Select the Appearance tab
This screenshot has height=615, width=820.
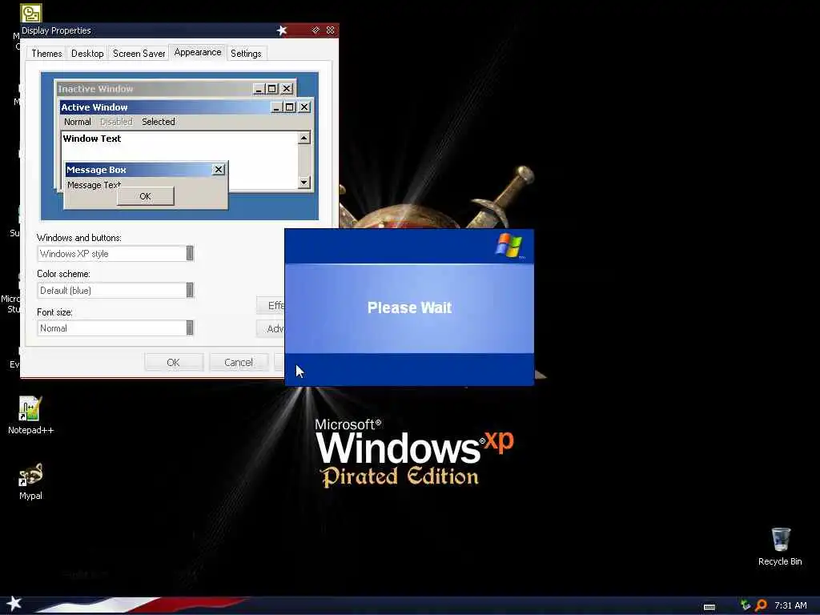(198, 52)
